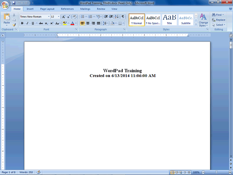233x175 pixels.
Task: Go to the Review tab
Action: point(101,9)
